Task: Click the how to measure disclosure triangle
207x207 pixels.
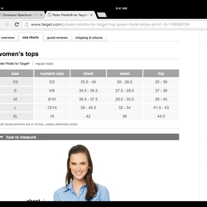Action: tap(1, 137)
